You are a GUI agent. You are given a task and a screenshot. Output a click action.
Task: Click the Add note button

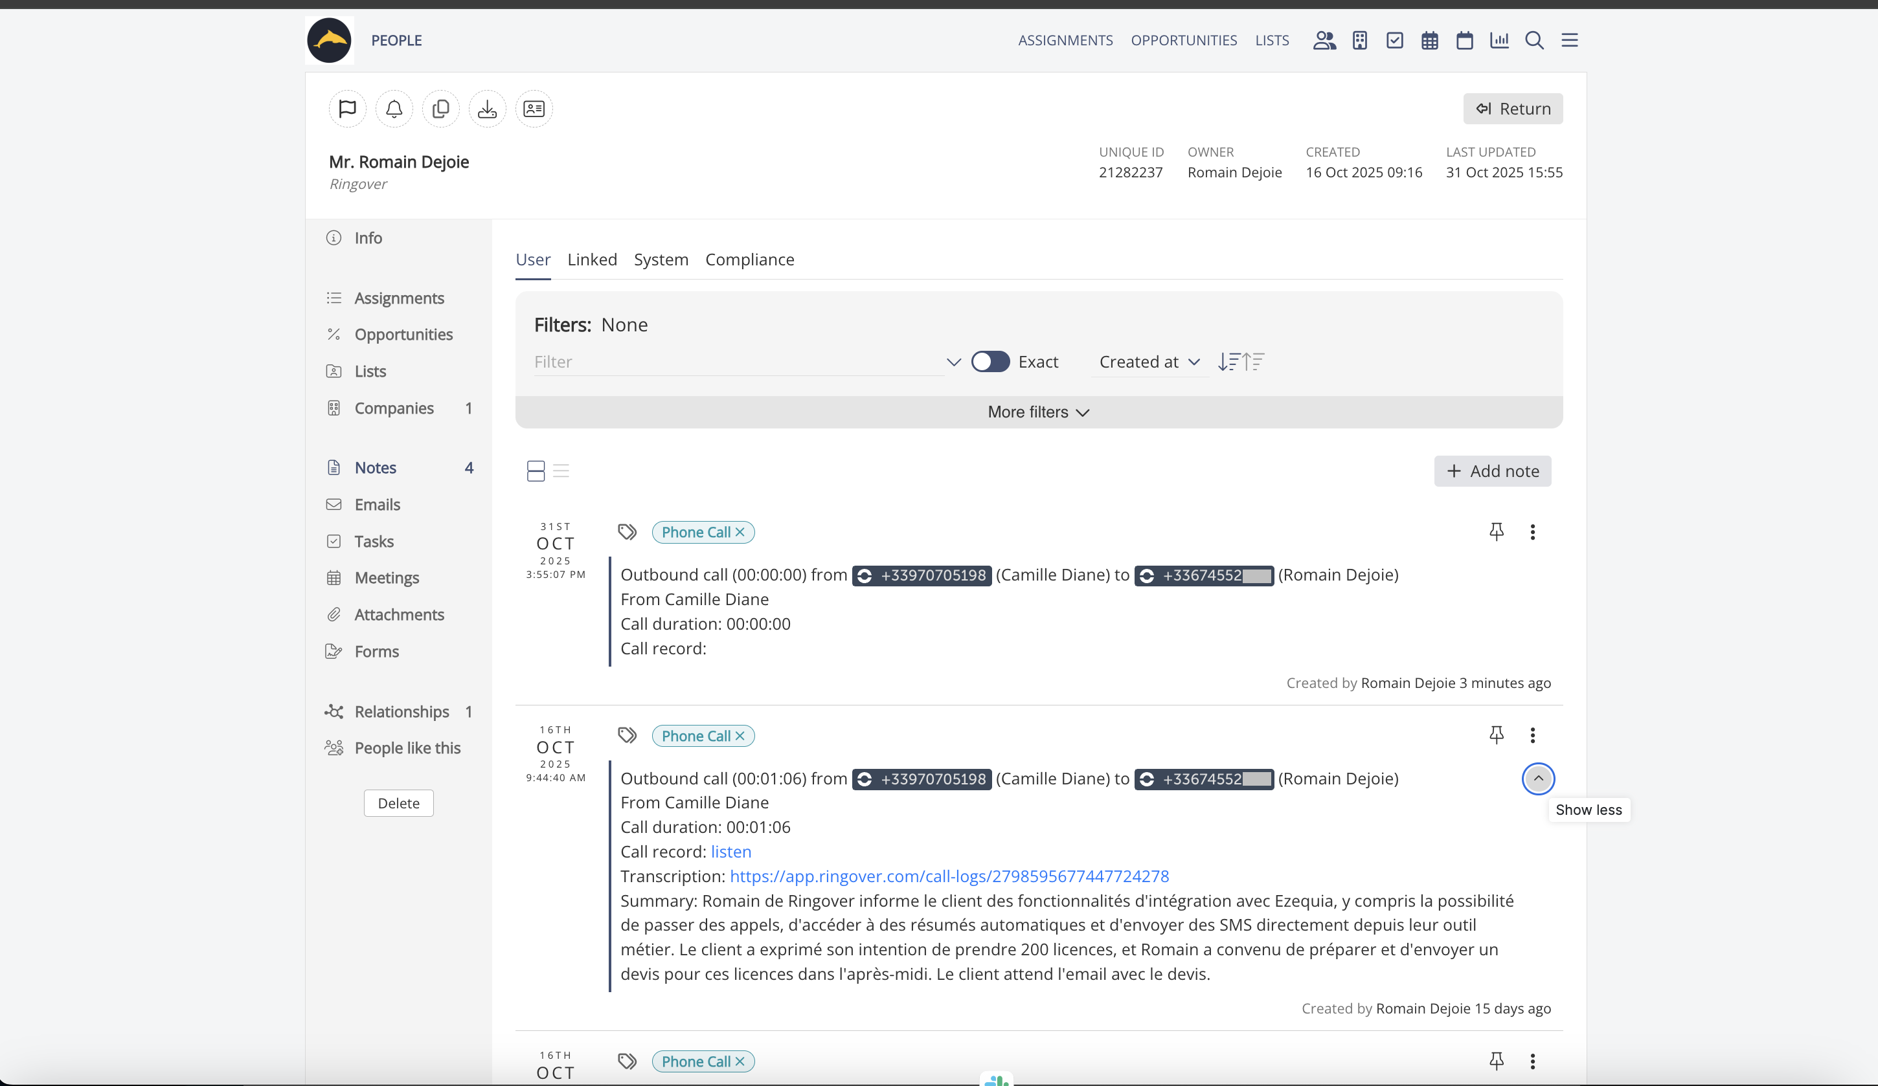click(1492, 471)
